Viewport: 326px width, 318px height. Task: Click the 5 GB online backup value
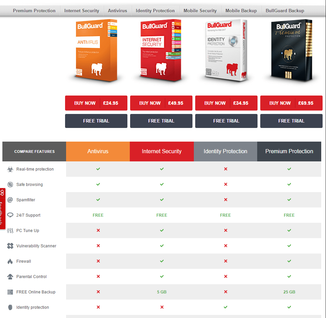tap(162, 292)
